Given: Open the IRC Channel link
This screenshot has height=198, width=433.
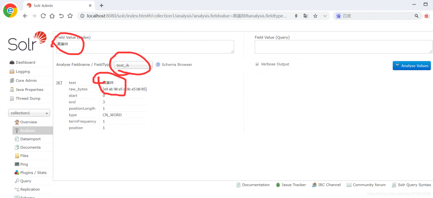Looking at the screenshot, I should [329, 185].
